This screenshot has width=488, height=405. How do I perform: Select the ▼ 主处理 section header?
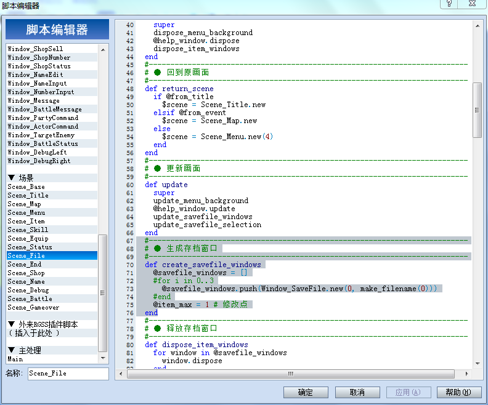52,351
